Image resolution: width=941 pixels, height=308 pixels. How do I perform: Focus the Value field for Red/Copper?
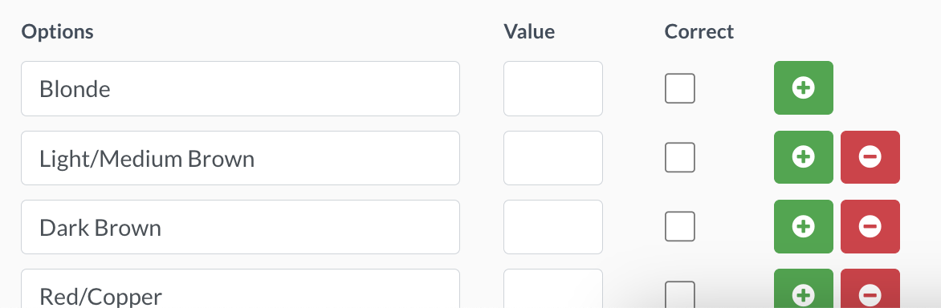[x=552, y=289]
